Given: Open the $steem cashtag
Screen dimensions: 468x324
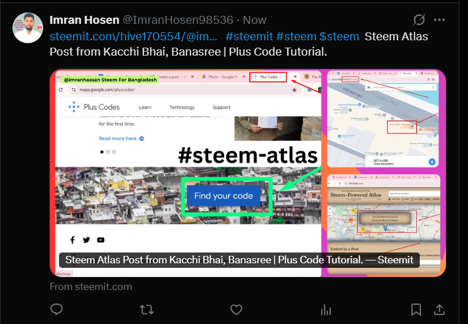Looking at the screenshot, I should (339, 36).
